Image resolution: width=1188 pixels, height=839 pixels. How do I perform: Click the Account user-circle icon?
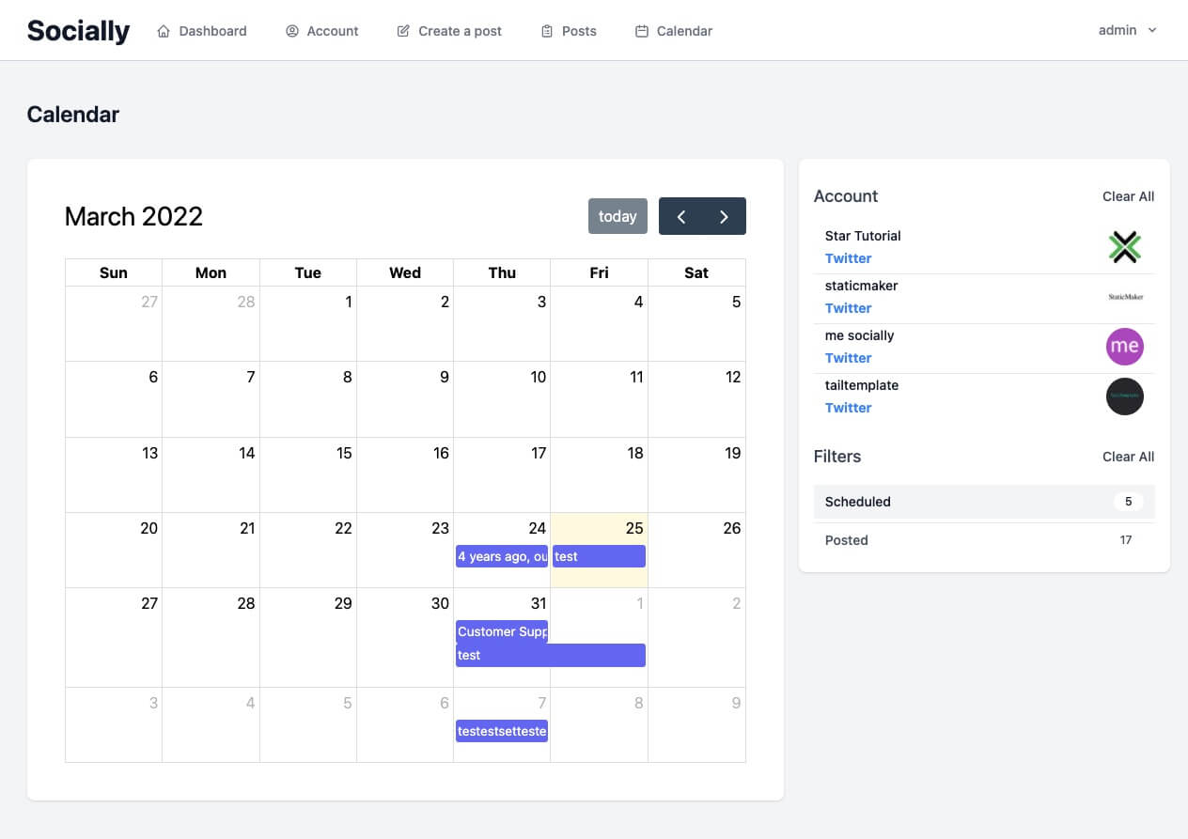pos(291,31)
